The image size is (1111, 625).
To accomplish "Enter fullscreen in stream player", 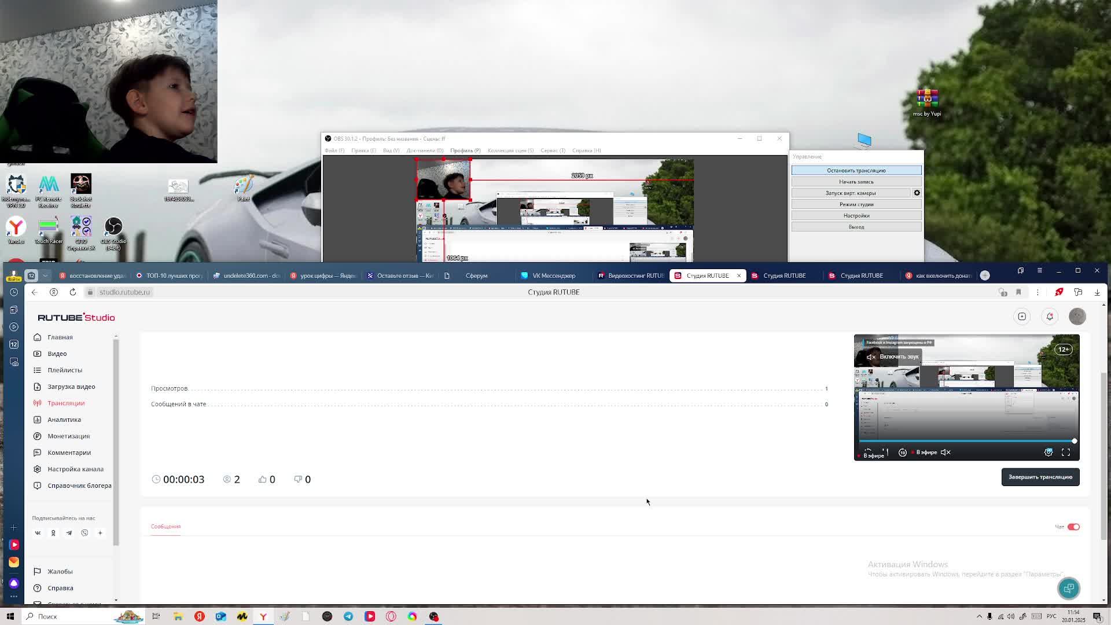I will point(1066,453).
